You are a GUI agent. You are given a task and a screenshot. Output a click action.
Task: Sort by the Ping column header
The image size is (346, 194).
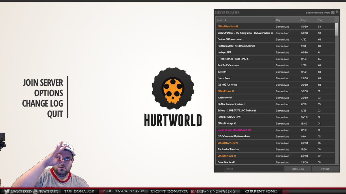[326, 20]
